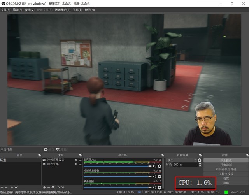The height and width of the screenshot is (195, 249).
Task: Open source properties gear in 来源 panel
Action: tap(53, 188)
